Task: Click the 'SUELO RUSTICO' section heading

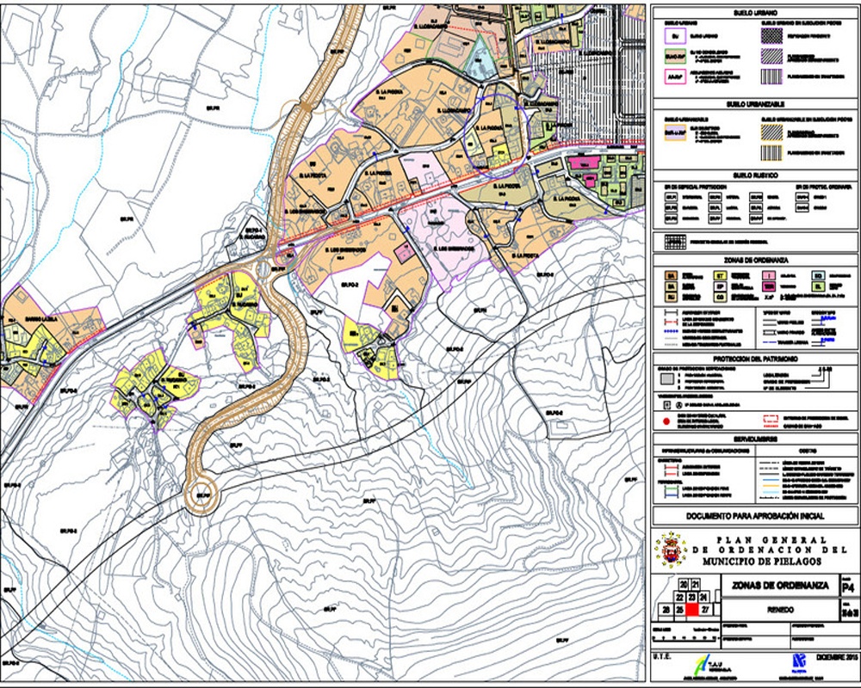Action: click(756, 175)
